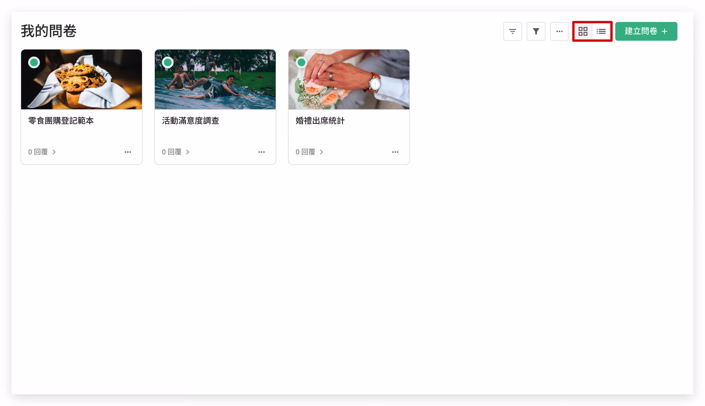Click the 建立問卷 create survey button

(646, 31)
